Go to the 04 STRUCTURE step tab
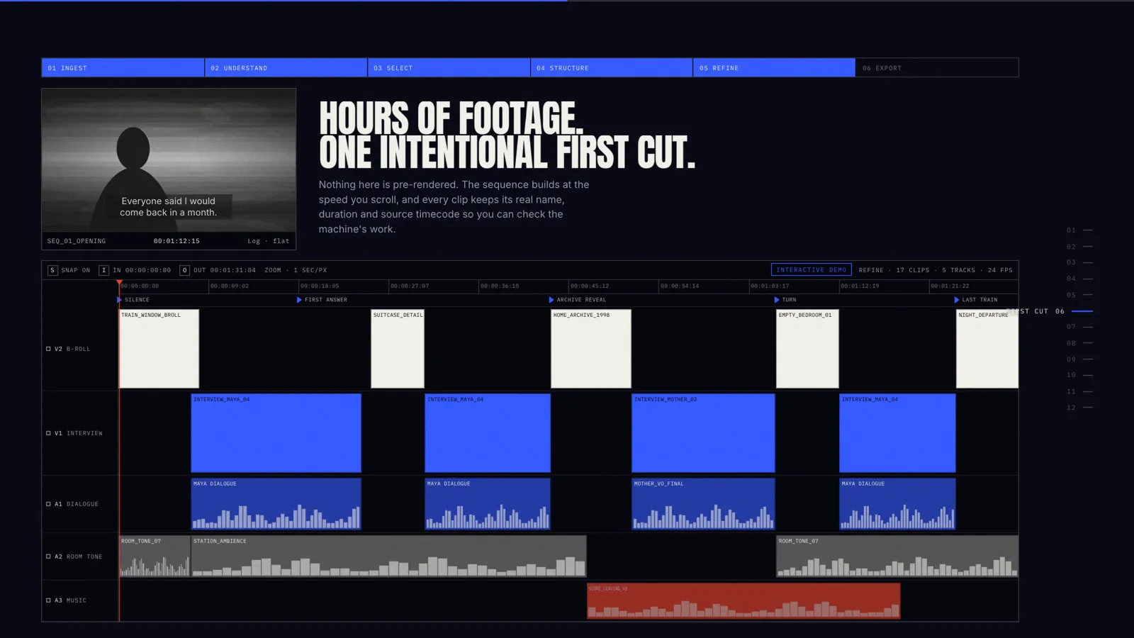Screen dimensions: 1134x638 [612, 68]
